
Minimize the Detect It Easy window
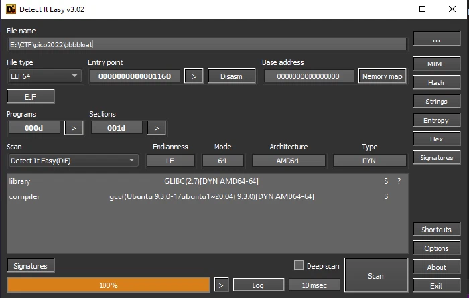393,9
